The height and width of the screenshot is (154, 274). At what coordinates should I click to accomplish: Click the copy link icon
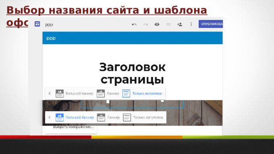(168, 24)
